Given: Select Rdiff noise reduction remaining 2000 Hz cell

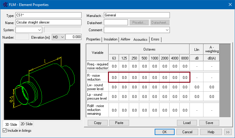Looking at the screenshot, I should point(164,110).
